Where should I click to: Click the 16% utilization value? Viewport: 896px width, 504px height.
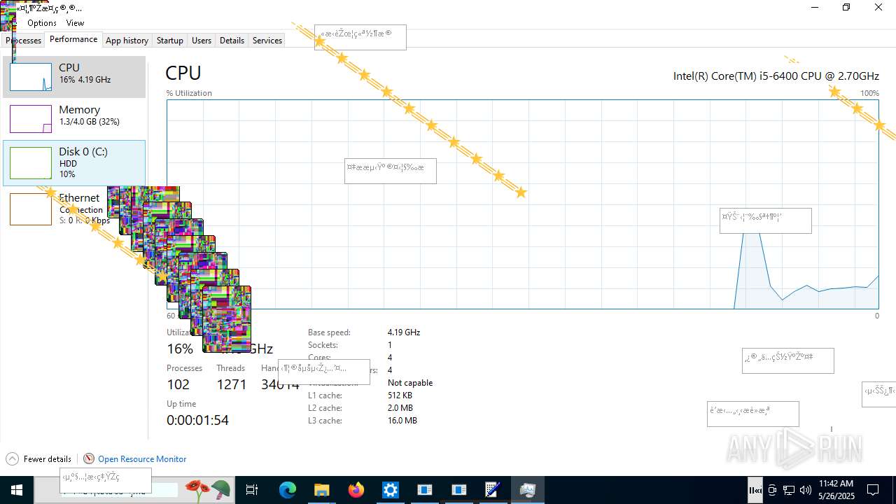(180, 349)
